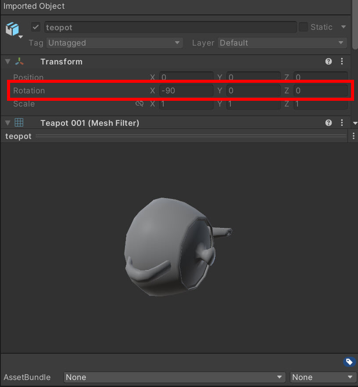The image size is (358, 387).
Task: Open the Static flags dropdown arrow
Action: pyautogui.click(x=344, y=27)
